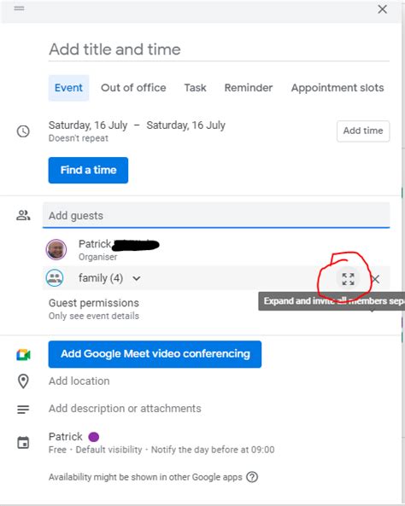Click the Find a time button
The width and height of the screenshot is (405, 506).
click(x=88, y=170)
